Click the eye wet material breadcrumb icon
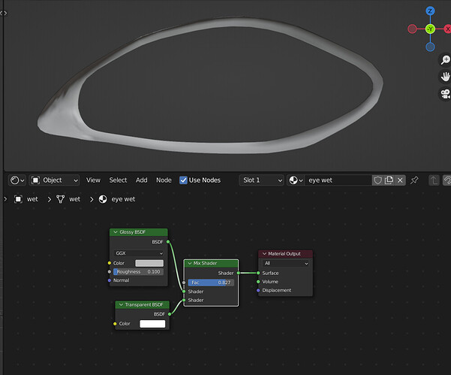This screenshot has height=375, width=451. coord(103,199)
